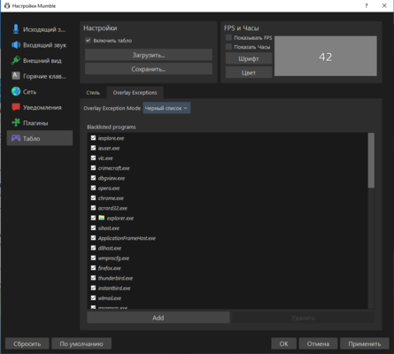Open the globe Network settings icon
The width and height of the screenshot is (394, 354).
(16, 91)
